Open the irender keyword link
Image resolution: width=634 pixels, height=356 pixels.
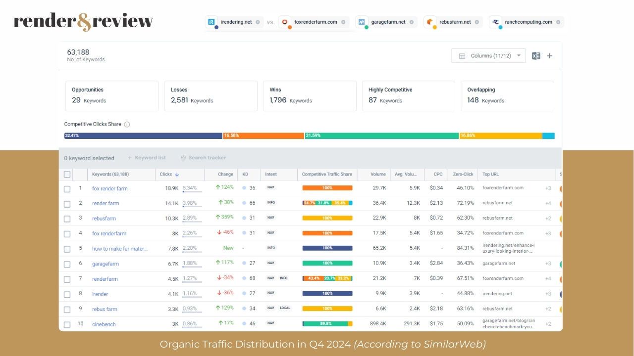pos(100,294)
